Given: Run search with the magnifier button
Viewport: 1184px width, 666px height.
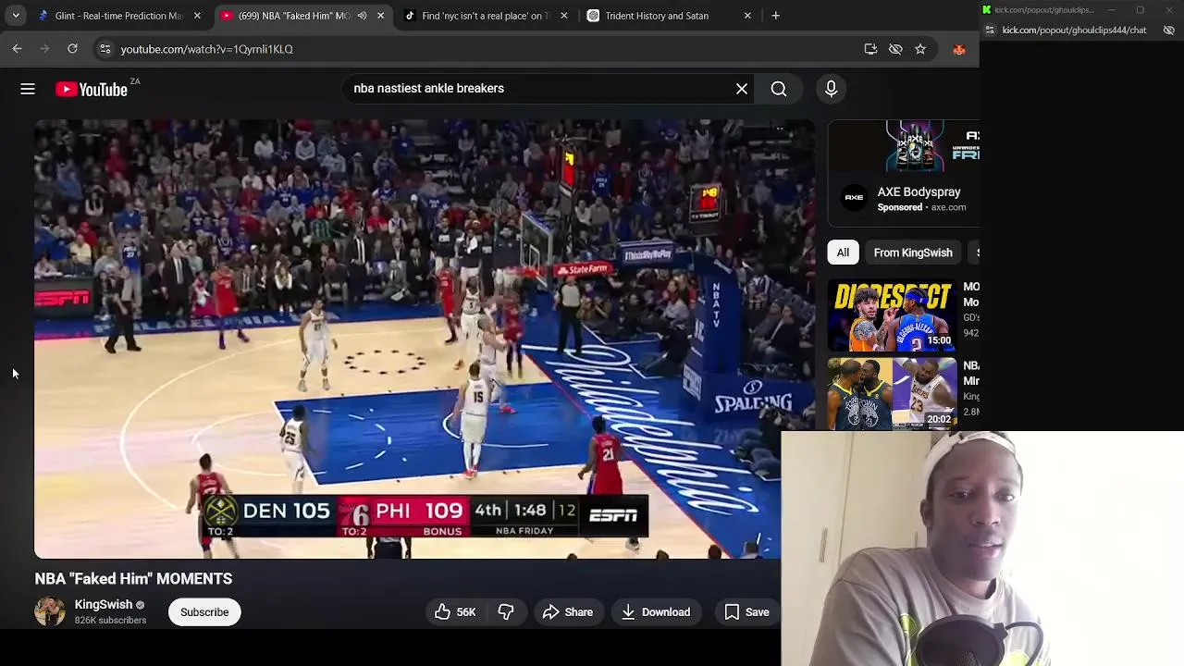Looking at the screenshot, I should click(x=779, y=89).
